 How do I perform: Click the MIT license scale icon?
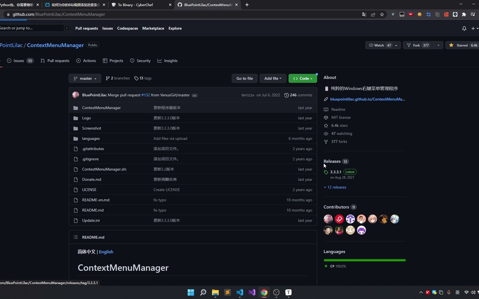click(x=326, y=117)
